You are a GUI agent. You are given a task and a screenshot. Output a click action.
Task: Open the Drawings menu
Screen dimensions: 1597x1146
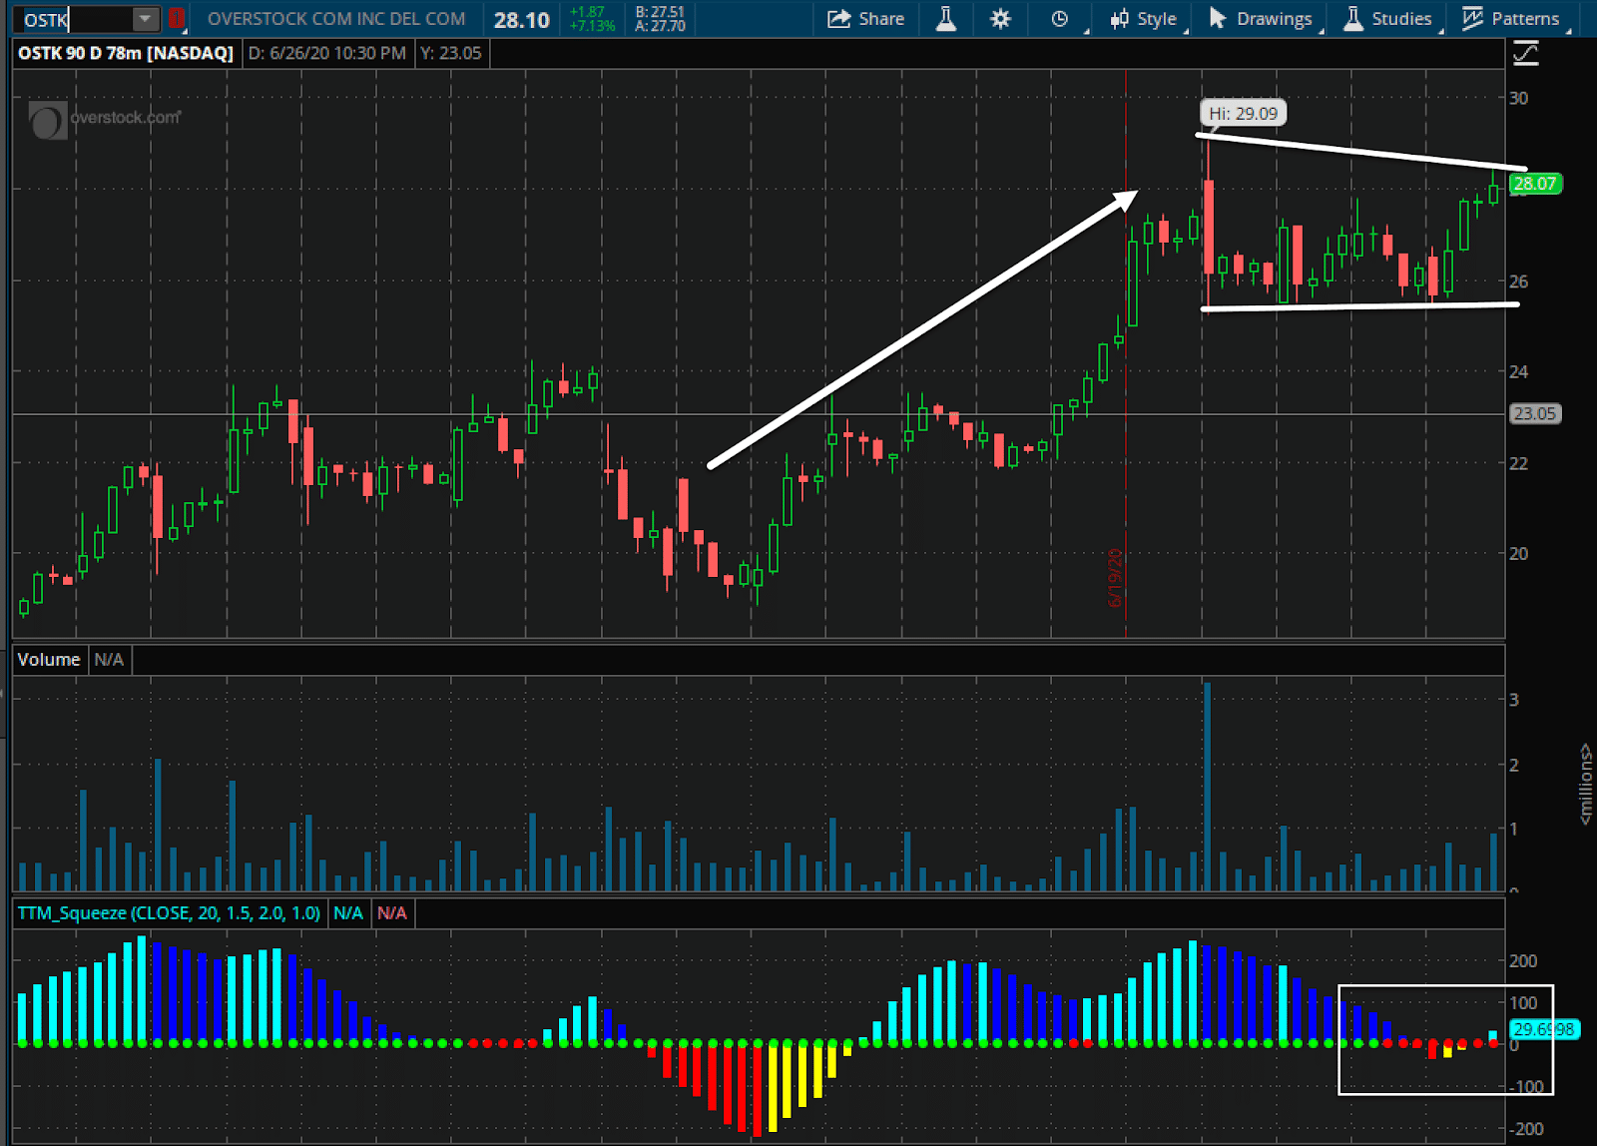pyautogui.click(x=1262, y=19)
